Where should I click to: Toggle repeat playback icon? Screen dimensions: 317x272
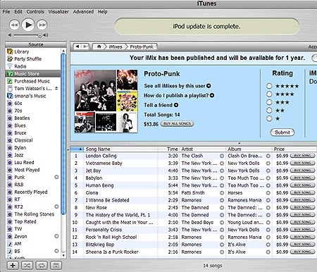coord(42,266)
